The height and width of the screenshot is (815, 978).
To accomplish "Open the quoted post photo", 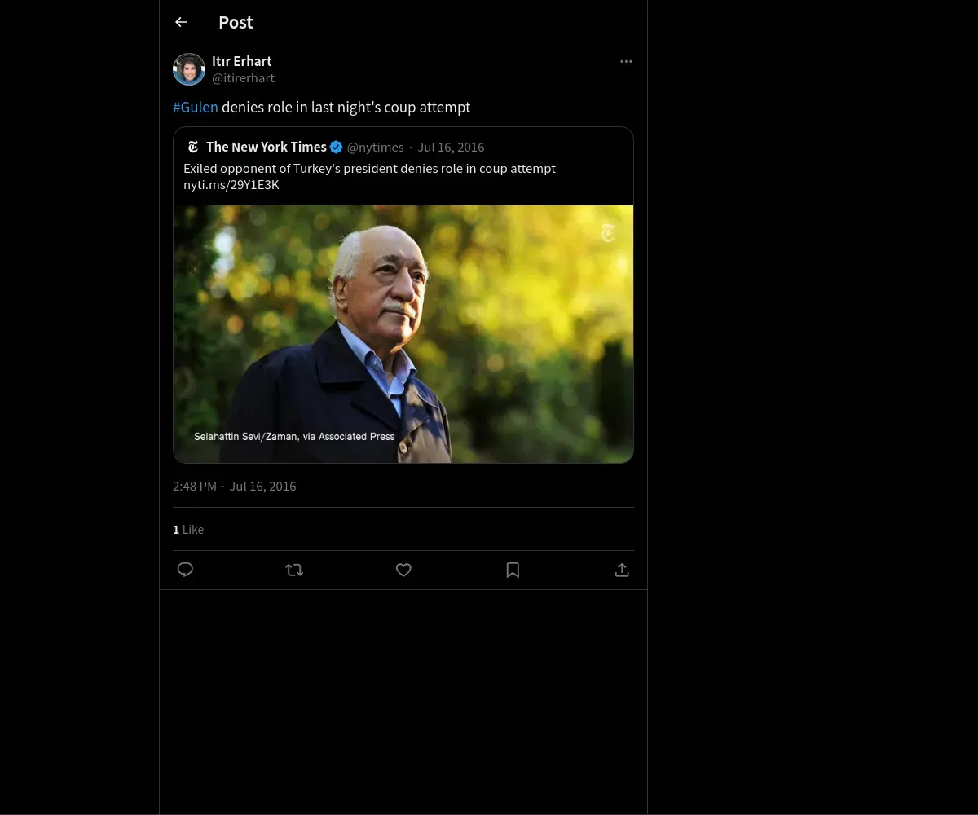I will point(403,334).
